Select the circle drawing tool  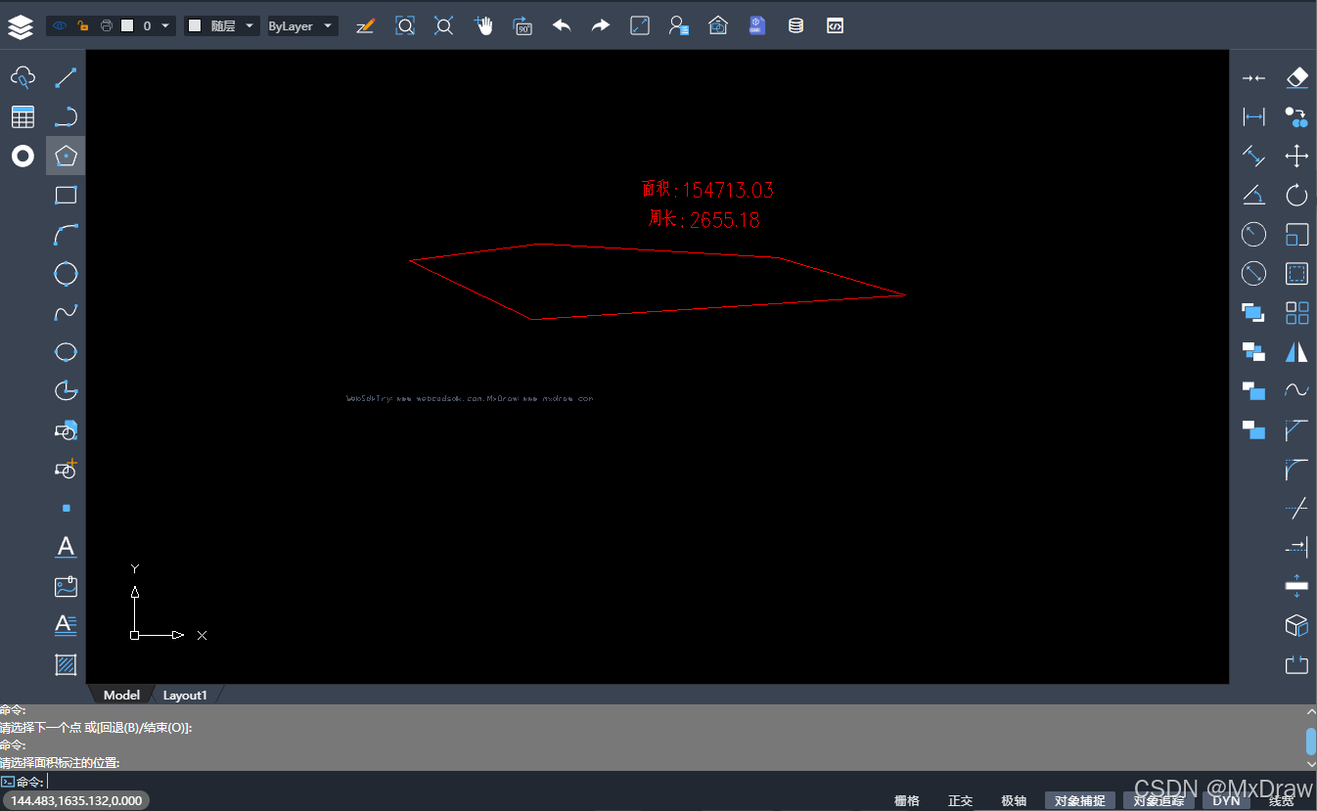(x=66, y=273)
